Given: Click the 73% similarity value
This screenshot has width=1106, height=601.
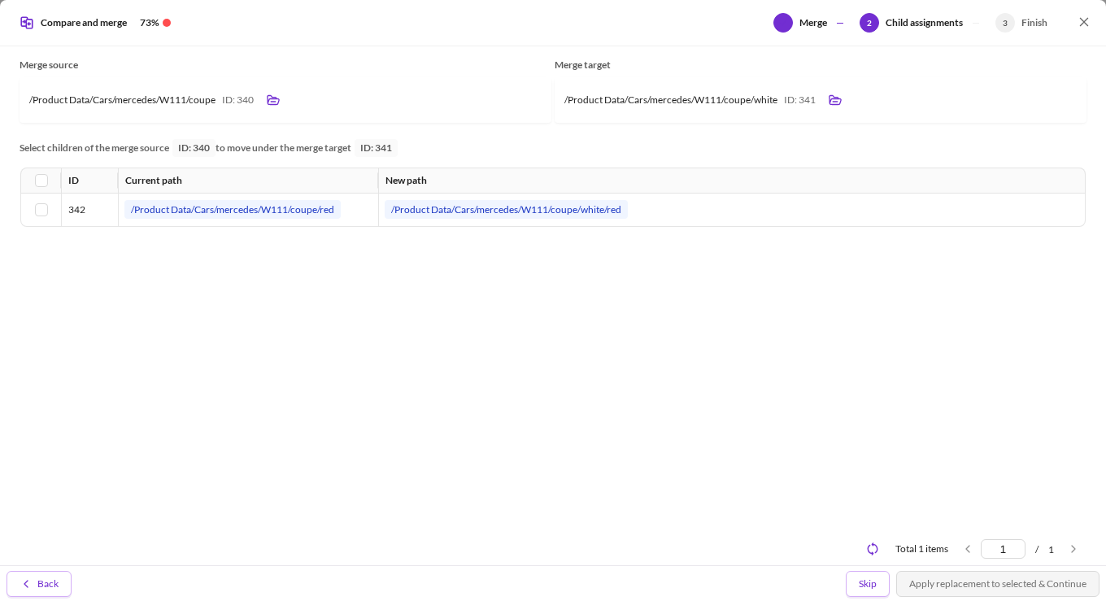Looking at the screenshot, I should (149, 23).
